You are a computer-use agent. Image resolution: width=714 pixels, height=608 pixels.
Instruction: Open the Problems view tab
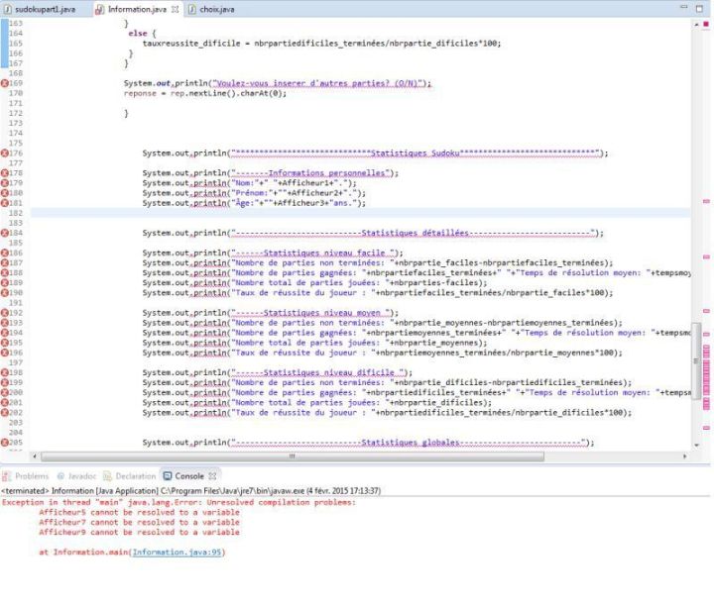tap(31, 476)
